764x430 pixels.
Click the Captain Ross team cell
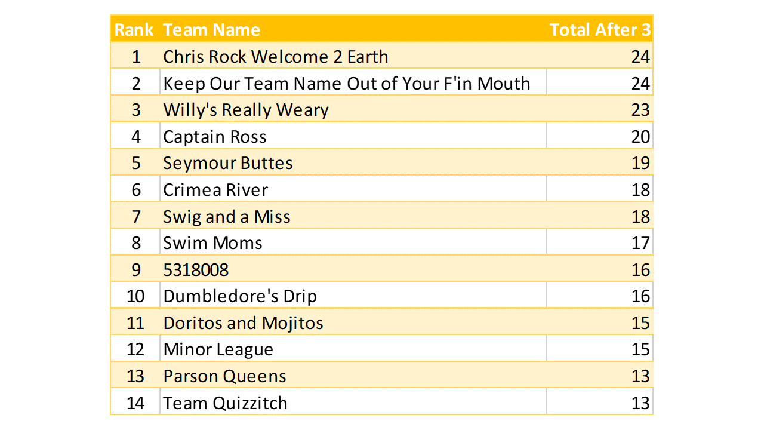click(215, 137)
